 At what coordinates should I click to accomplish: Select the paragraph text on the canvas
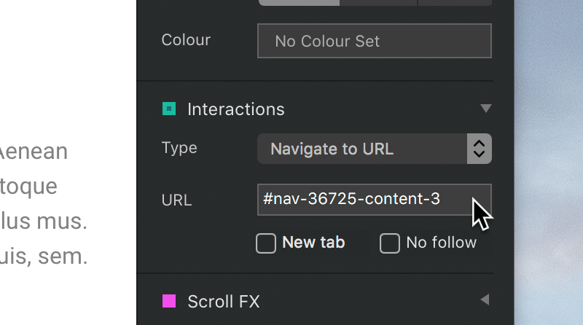[x=43, y=204]
